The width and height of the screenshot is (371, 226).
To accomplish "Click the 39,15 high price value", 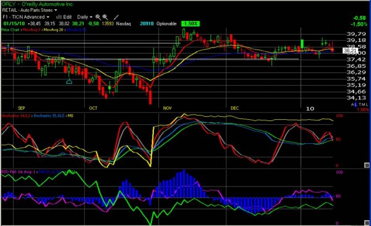I will (49, 23).
